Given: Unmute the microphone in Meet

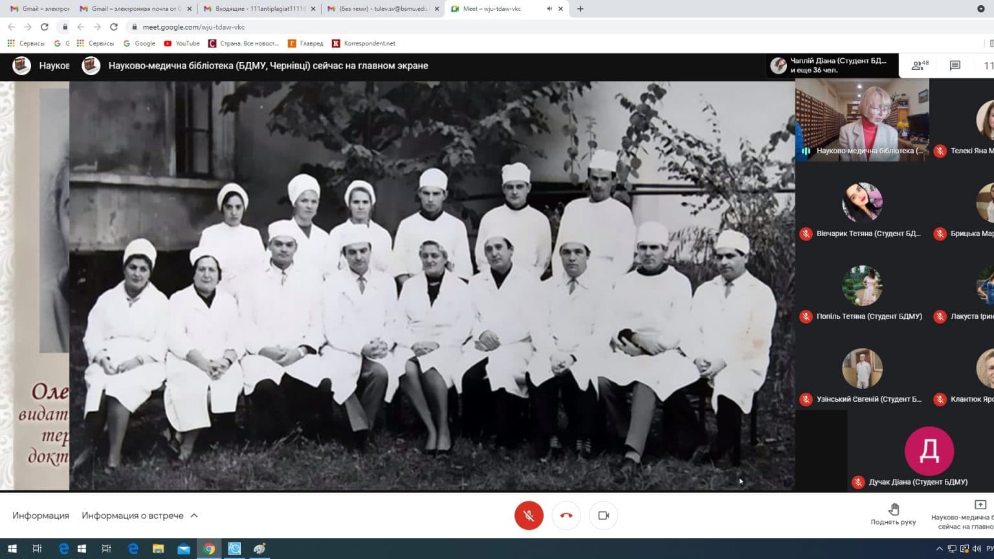Looking at the screenshot, I should click(529, 516).
